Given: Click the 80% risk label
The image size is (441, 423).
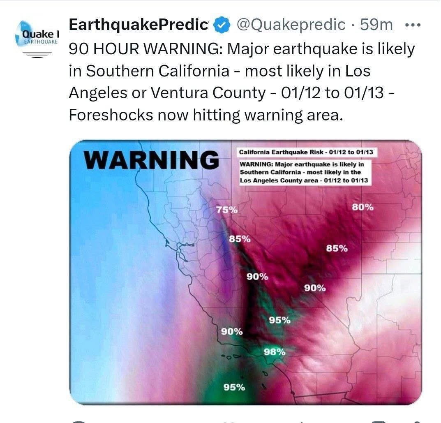Looking at the screenshot, I should tap(363, 207).
